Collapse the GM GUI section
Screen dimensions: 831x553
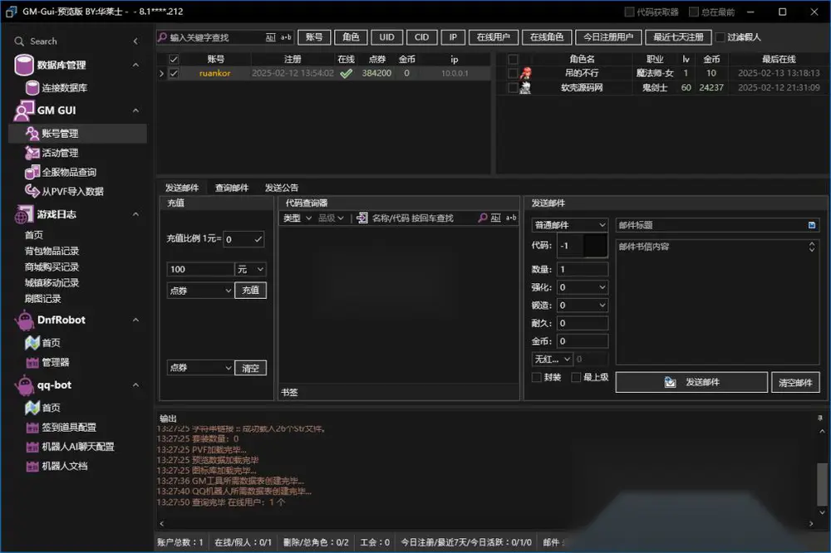coord(135,110)
